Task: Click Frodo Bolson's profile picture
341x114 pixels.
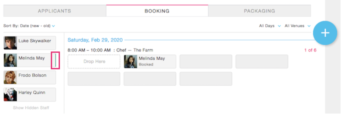Action: click(x=10, y=77)
